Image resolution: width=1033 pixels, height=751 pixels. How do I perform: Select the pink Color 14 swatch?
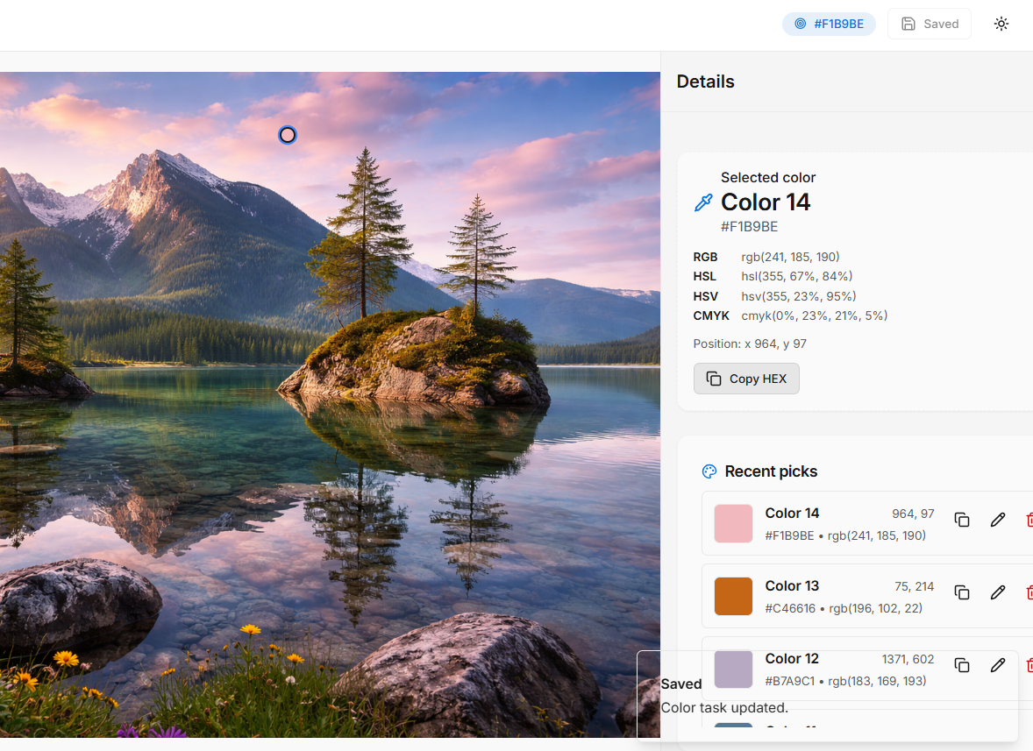(733, 523)
